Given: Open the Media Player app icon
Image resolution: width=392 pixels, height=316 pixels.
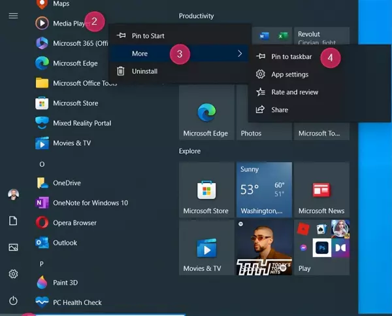Looking at the screenshot, I should pos(42,23).
